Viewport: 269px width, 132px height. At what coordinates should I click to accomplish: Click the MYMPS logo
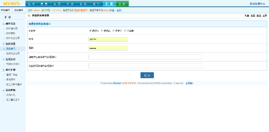[11, 4]
